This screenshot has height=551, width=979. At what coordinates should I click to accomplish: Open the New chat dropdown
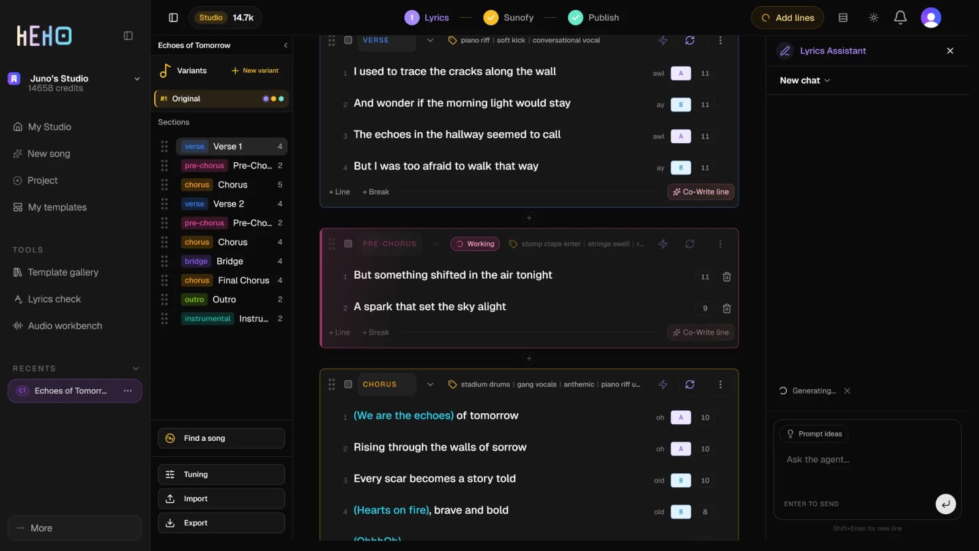[805, 80]
